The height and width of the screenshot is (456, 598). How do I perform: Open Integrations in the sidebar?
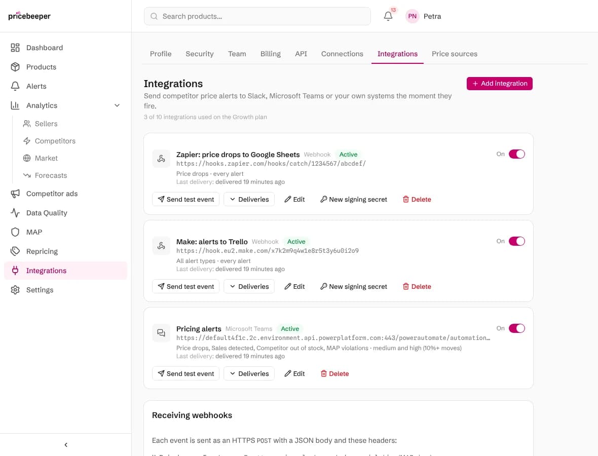click(x=65, y=271)
